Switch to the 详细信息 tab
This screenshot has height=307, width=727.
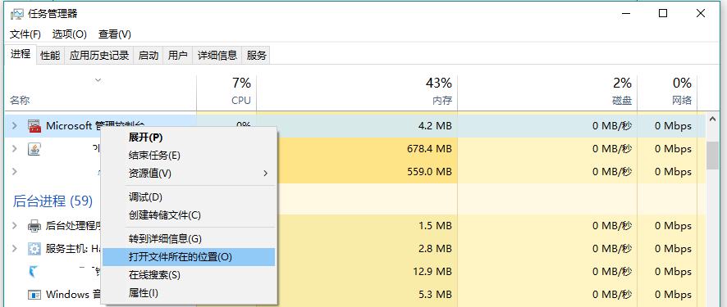click(217, 56)
